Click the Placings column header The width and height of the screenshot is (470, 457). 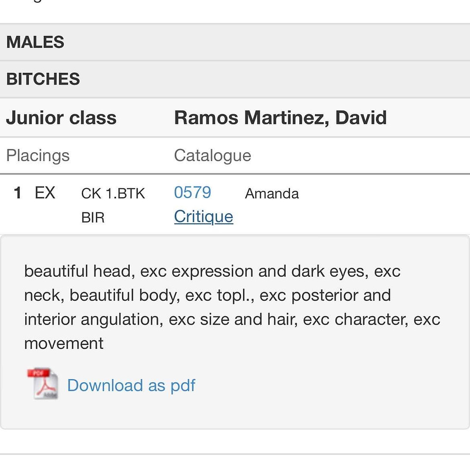[38, 155]
